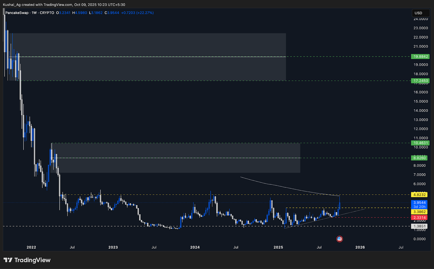The width and height of the screenshot is (434, 269).
Task: Select the 3.3862 yellow price label
Action: pyautogui.click(x=419, y=212)
